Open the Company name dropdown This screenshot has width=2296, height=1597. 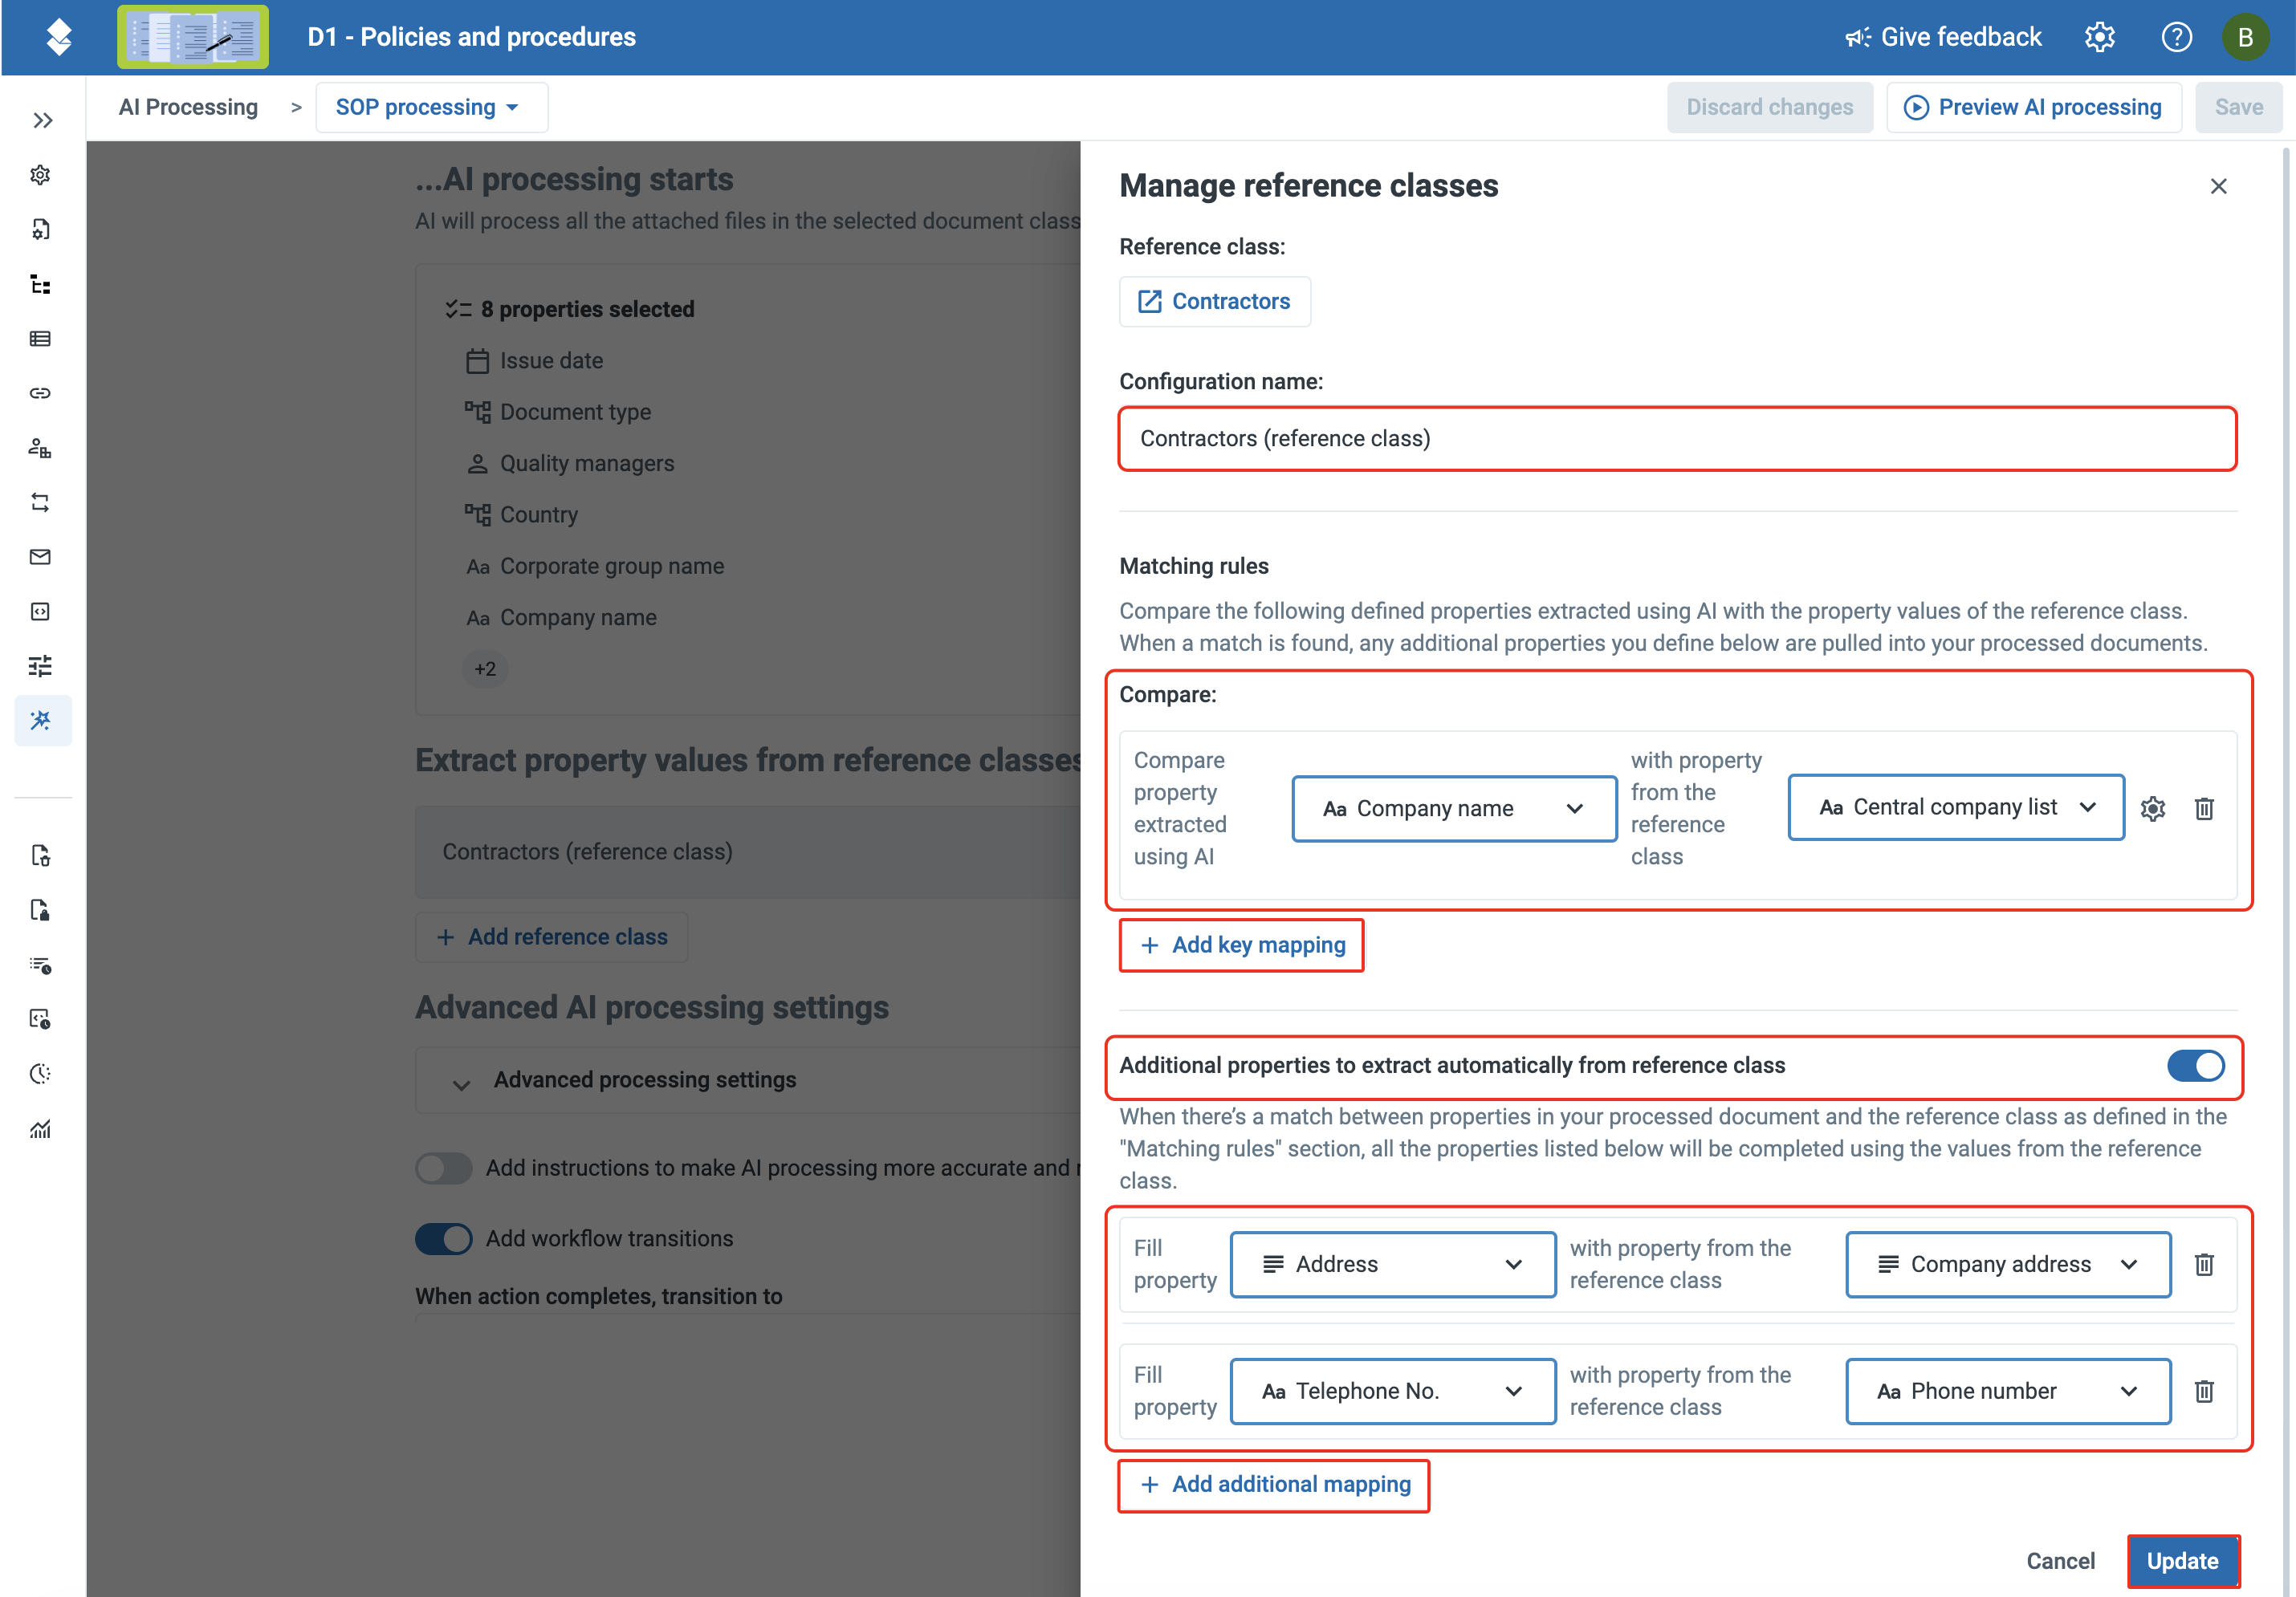click(1454, 808)
